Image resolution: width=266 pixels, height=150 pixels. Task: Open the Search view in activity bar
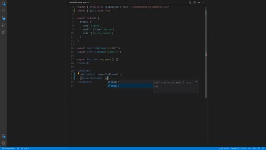coord(3,11)
